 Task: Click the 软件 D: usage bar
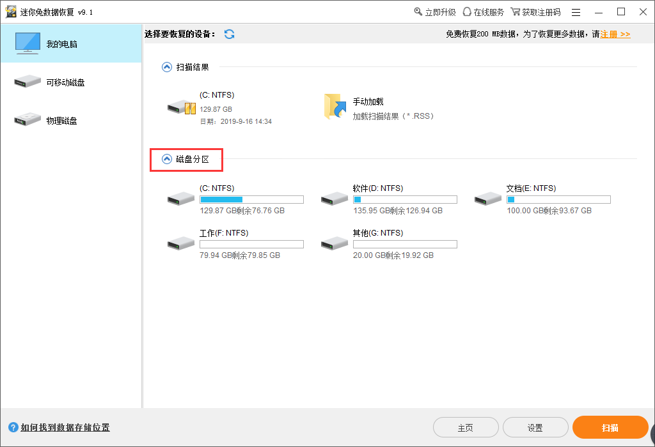click(x=405, y=199)
